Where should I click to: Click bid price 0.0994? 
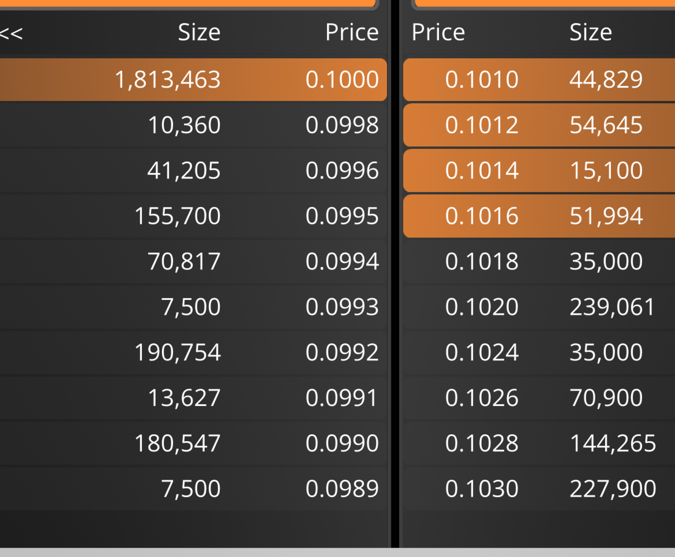[342, 262]
